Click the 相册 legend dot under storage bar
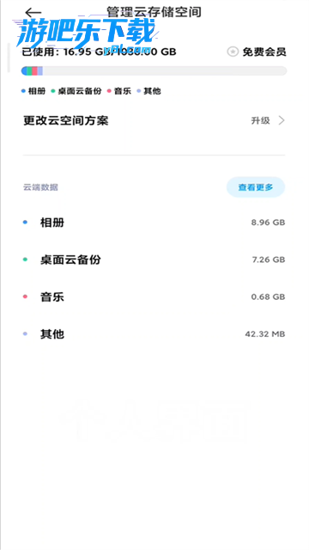Viewport: 309px width, 550px height. 23,91
